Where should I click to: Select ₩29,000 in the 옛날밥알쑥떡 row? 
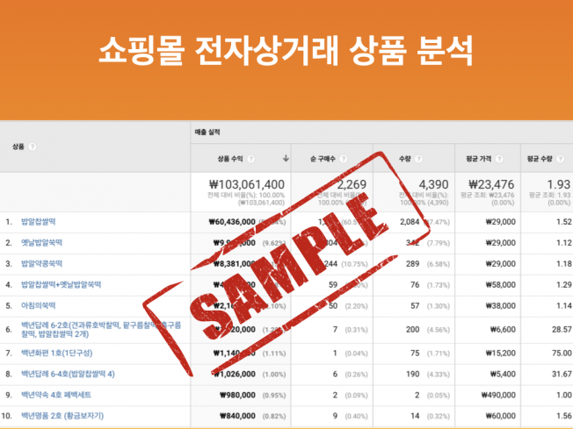point(501,243)
